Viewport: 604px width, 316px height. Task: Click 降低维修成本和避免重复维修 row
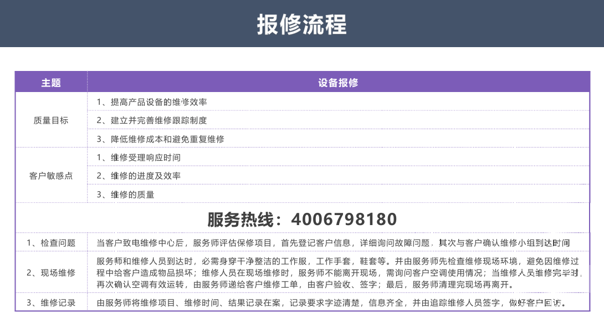pyautogui.click(x=338, y=139)
